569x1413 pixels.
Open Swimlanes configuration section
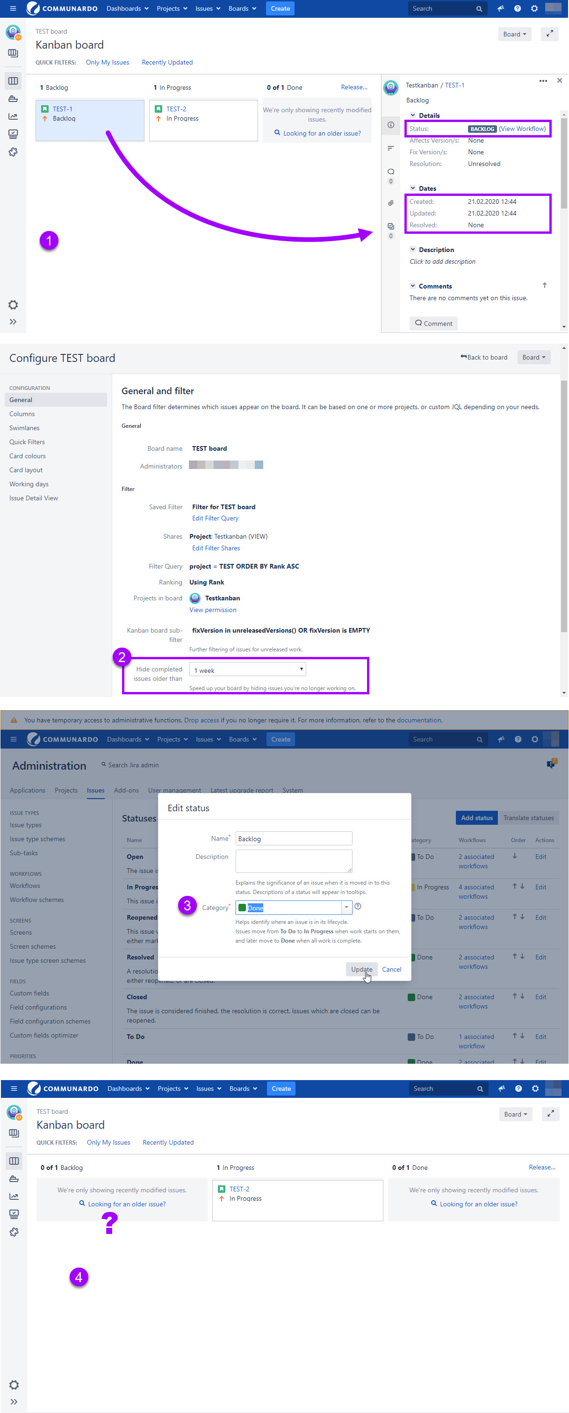(x=24, y=428)
